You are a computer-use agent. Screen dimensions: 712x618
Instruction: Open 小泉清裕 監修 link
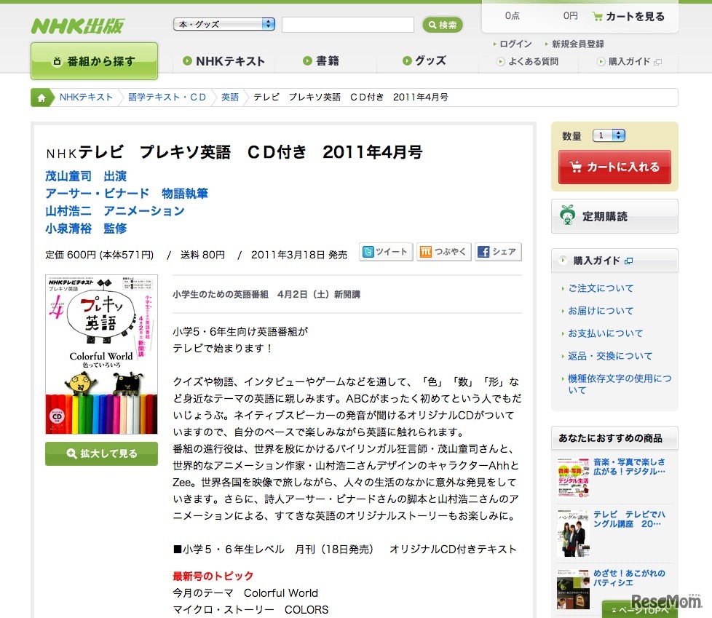(x=86, y=228)
